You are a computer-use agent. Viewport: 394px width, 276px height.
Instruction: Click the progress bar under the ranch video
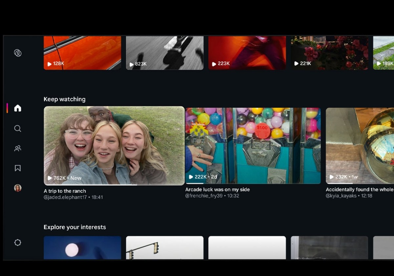(x=114, y=185)
